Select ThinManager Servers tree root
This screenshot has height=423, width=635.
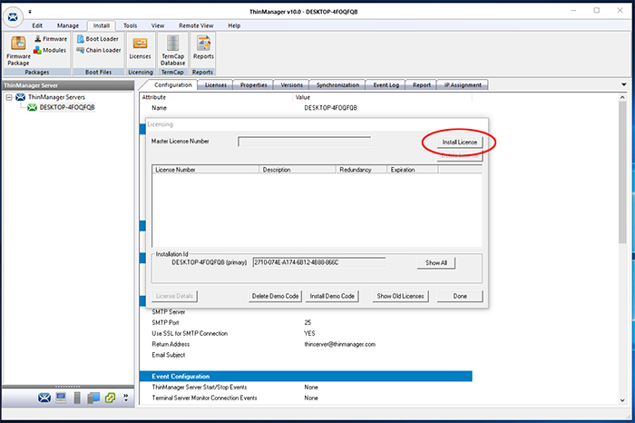click(56, 97)
